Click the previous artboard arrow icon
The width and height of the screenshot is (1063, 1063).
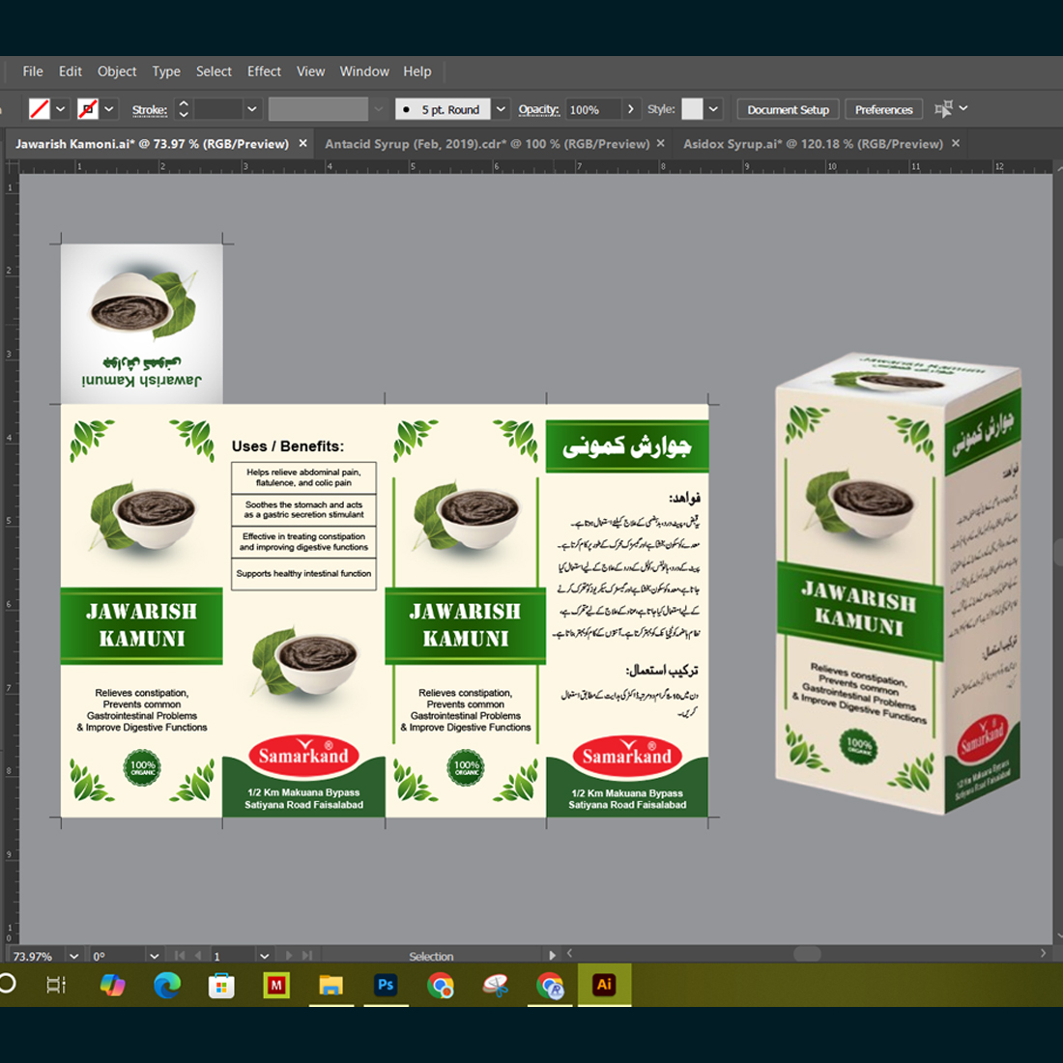pos(198,955)
